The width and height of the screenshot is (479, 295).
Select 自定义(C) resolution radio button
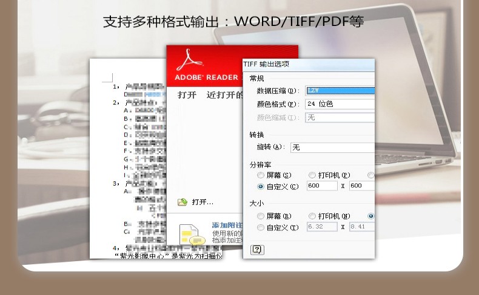[261, 187]
